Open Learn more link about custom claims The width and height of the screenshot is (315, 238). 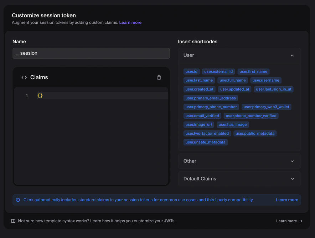(x=130, y=22)
